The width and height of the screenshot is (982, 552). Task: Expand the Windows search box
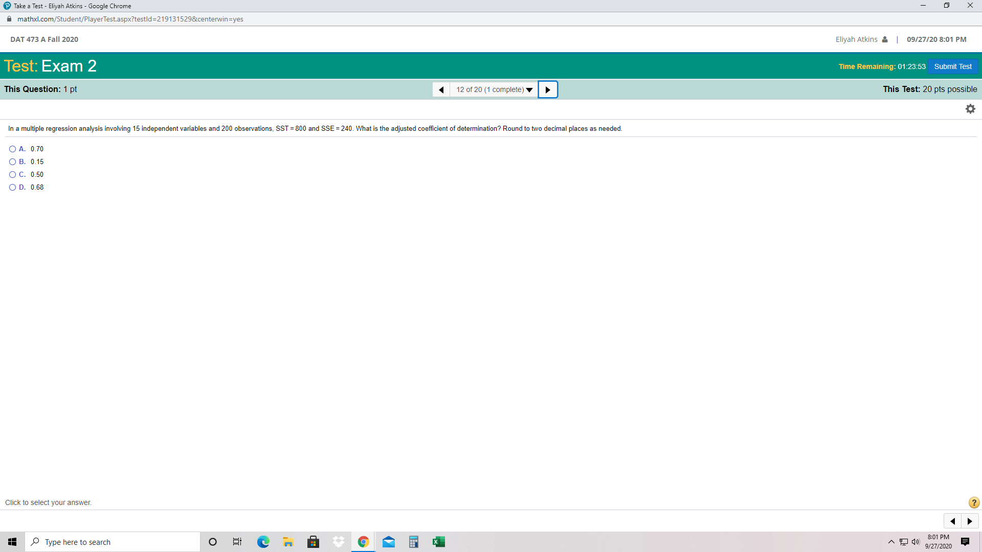tap(113, 542)
